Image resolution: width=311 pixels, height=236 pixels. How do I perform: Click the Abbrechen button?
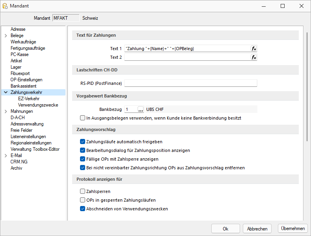pyautogui.click(x=257, y=229)
